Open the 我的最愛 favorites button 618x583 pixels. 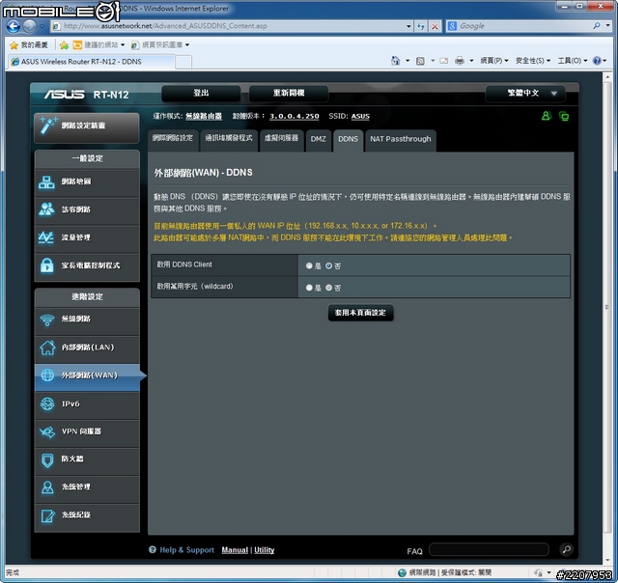click(29, 45)
